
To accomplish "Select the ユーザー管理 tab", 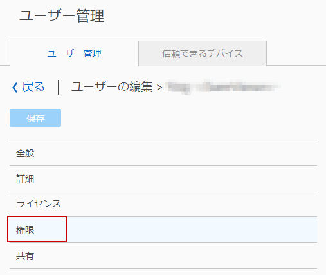I will [x=74, y=53].
